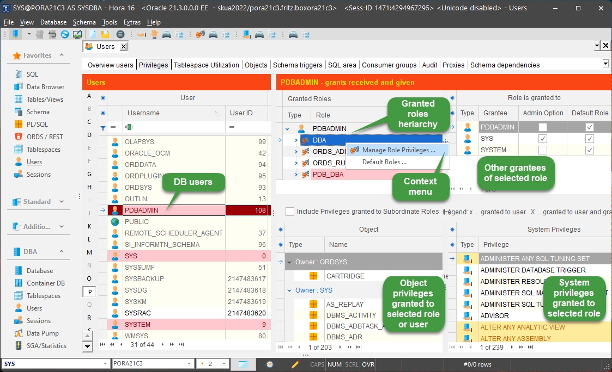Viewport: 612px width, 372px height.
Task: Jump to letter M in users index
Action: click(89, 252)
